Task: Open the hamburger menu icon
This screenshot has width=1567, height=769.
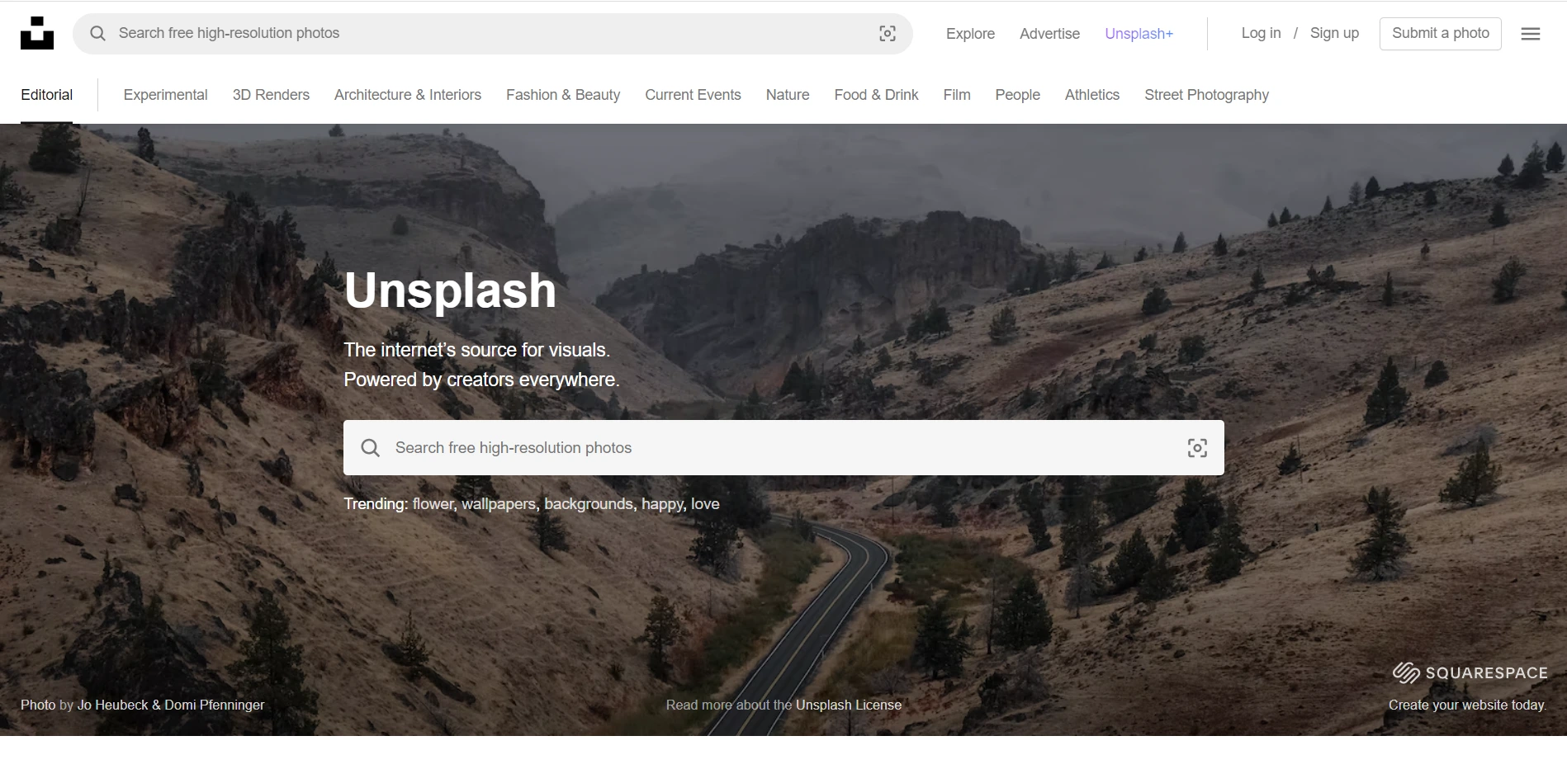Action: (x=1531, y=34)
